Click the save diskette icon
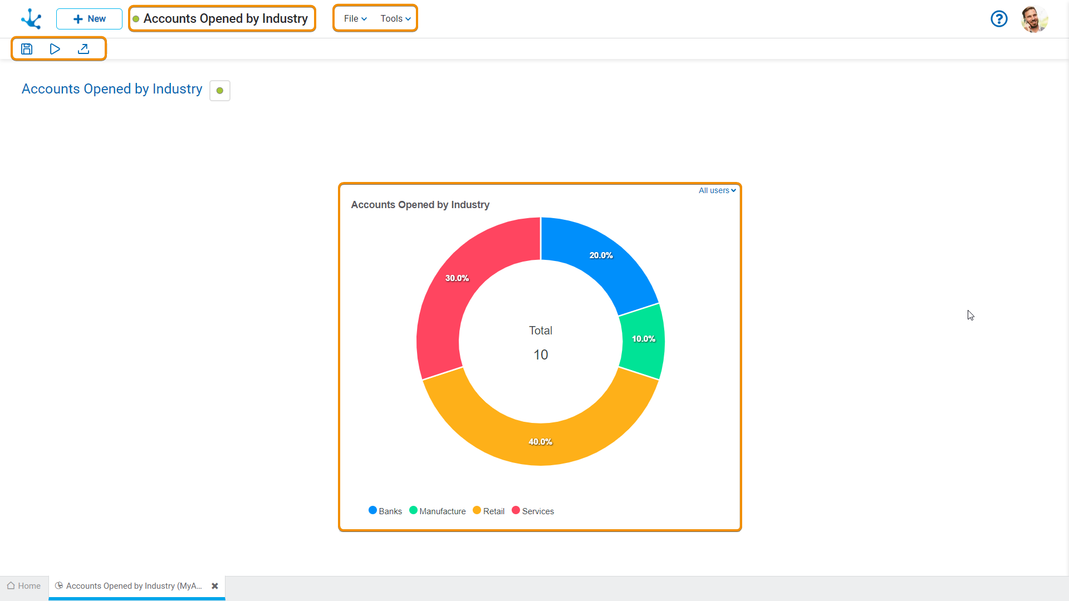The image size is (1069, 601). coord(27,49)
